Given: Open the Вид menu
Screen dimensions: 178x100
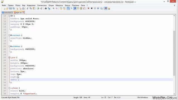Looking at the screenshot, I should [23, 5].
